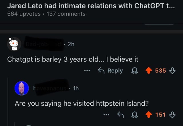Viewport: 183px width, 126px height.
Task: Open more options for the nested reply
Action: coord(106,115)
